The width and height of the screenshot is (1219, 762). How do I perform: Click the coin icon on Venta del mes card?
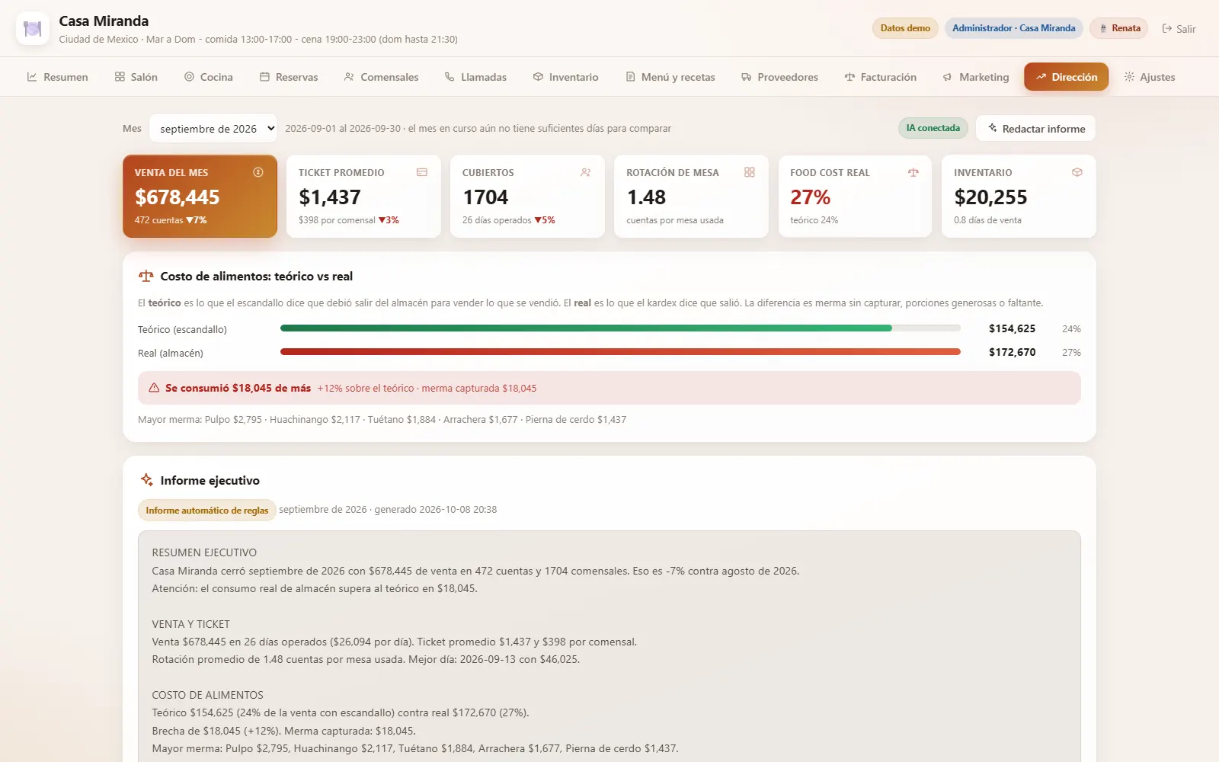[x=258, y=172]
